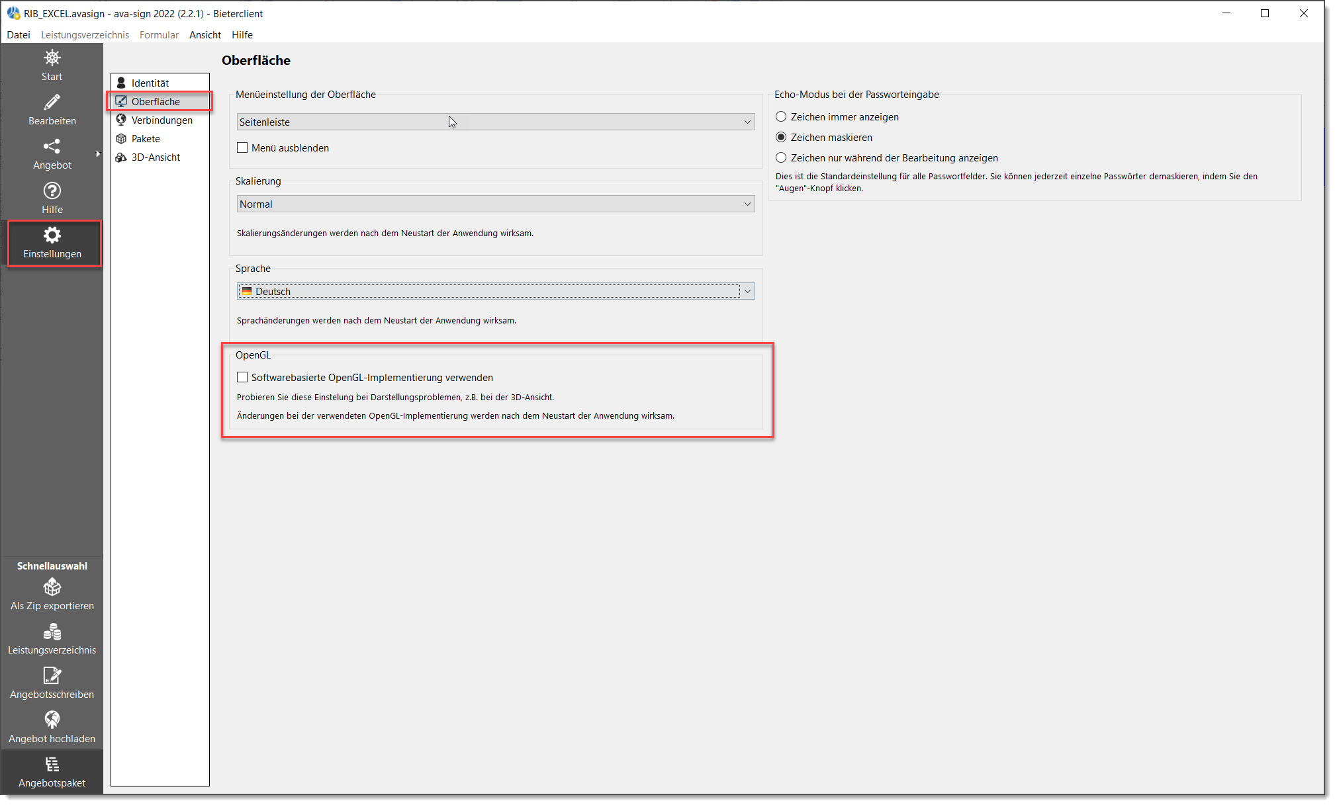Click the Sprachänderungen restart note
Viewport: 1335px width, 805px height.
[377, 320]
